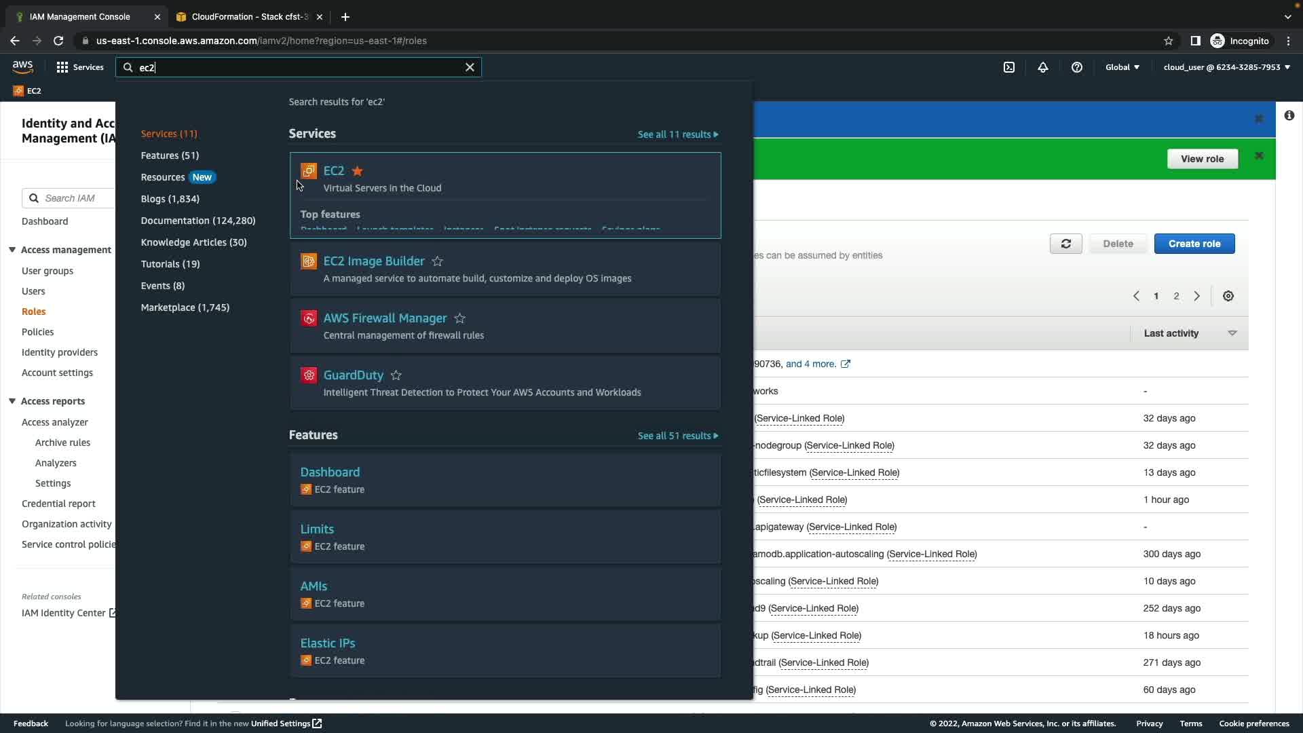Unfavorite the EC2 service star
This screenshot has width=1303, height=733.
click(358, 171)
